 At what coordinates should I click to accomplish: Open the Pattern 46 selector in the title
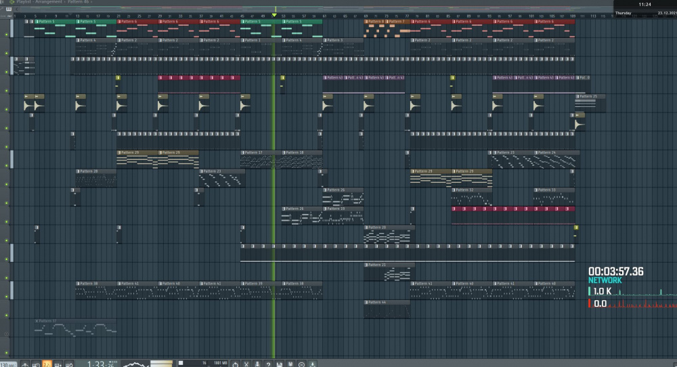pos(79,3)
